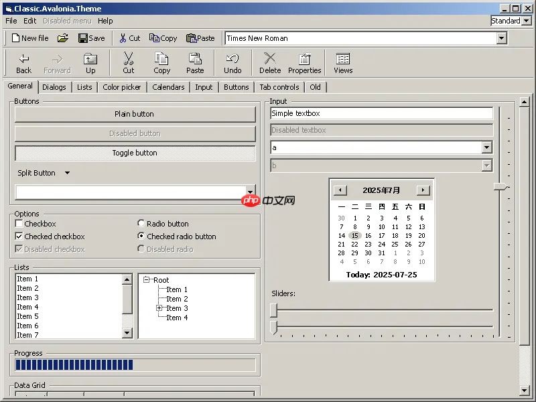Select the Cut scissors icon
The width and height of the screenshot is (536, 402).
click(x=128, y=38)
